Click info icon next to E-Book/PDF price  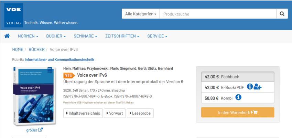tap(250, 87)
